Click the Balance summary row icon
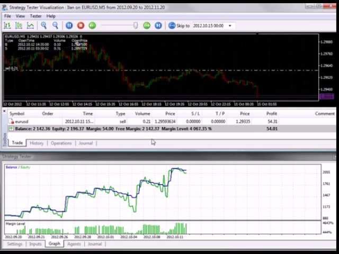Screen dimensions: 339x254 (11, 129)
